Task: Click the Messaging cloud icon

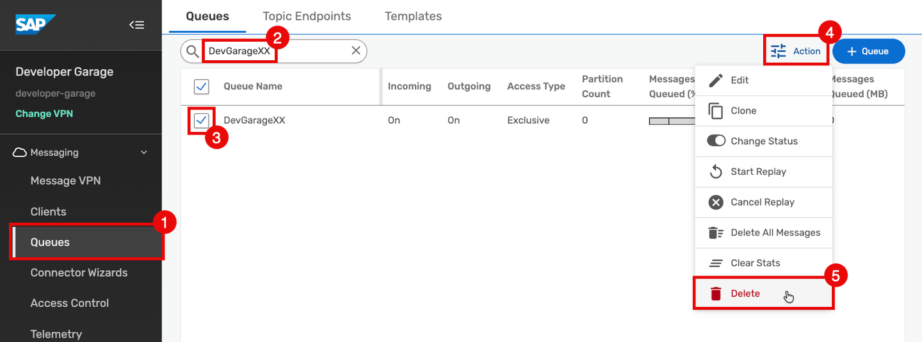Action: [x=20, y=152]
